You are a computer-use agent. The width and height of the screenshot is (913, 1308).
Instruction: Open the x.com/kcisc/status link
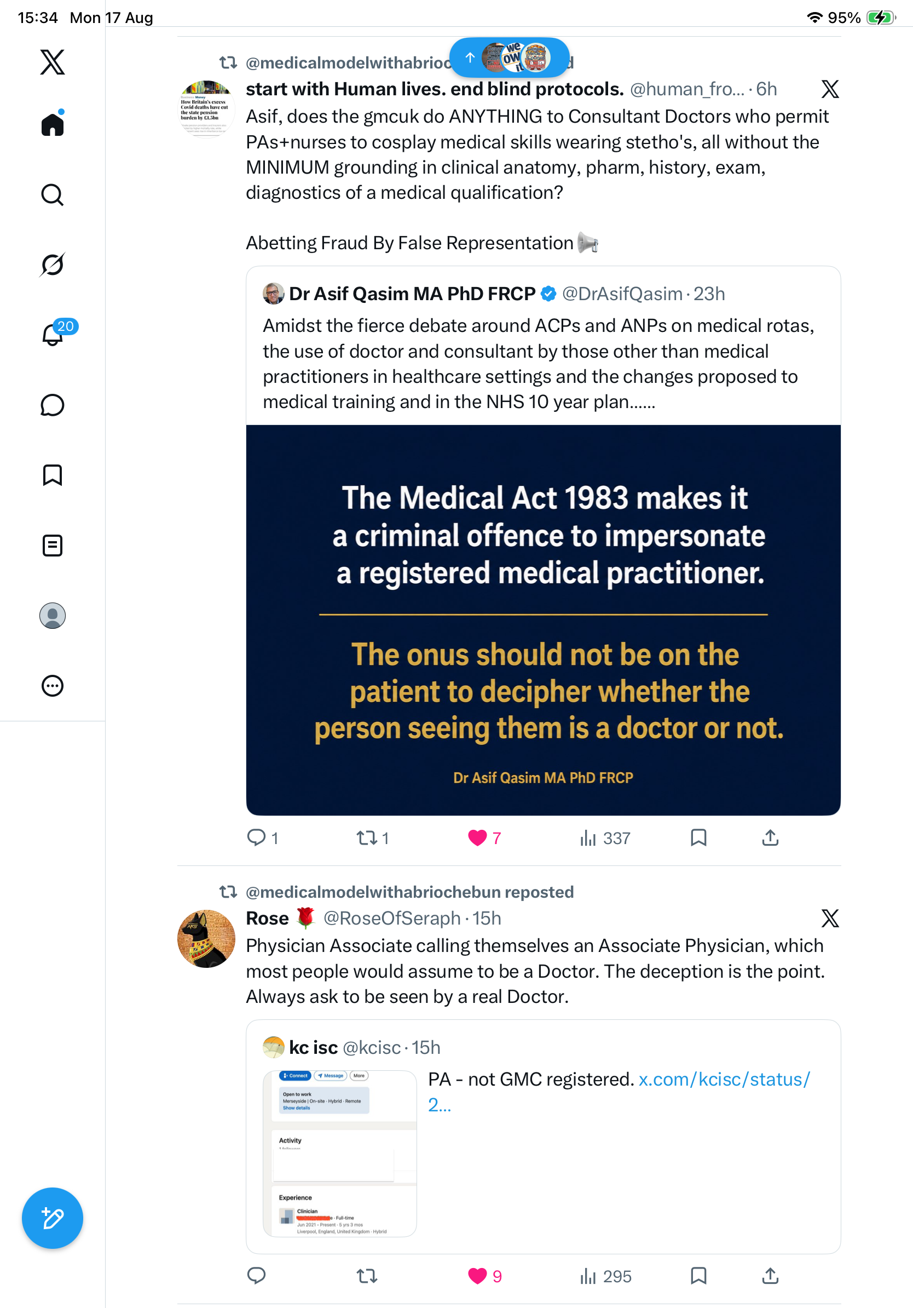pyautogui.click(x=619, y=1092)
